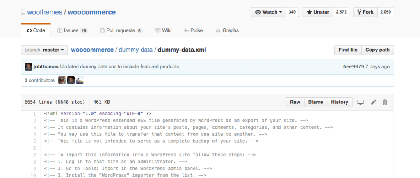The width and height of the screenshot is (420, 178).
Task: Go to woocommerce root in breadcrumb
Action: pos(92,50)
